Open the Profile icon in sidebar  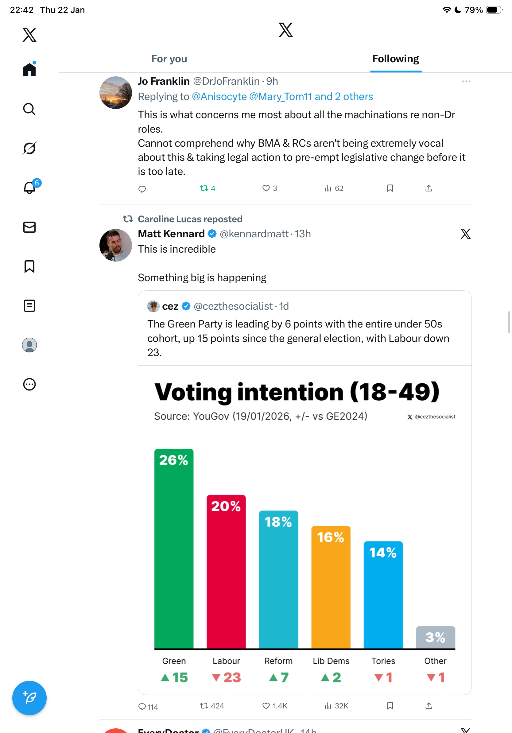(x=29, y=345)
